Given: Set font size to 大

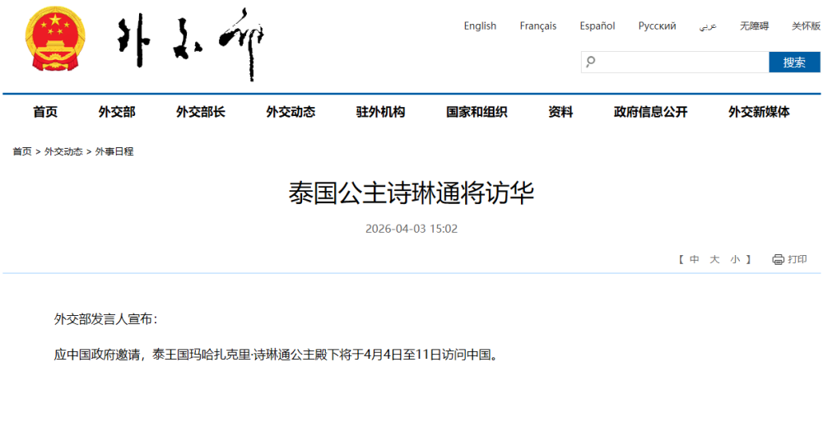Looking at the screenshot, I should (714, 259).
